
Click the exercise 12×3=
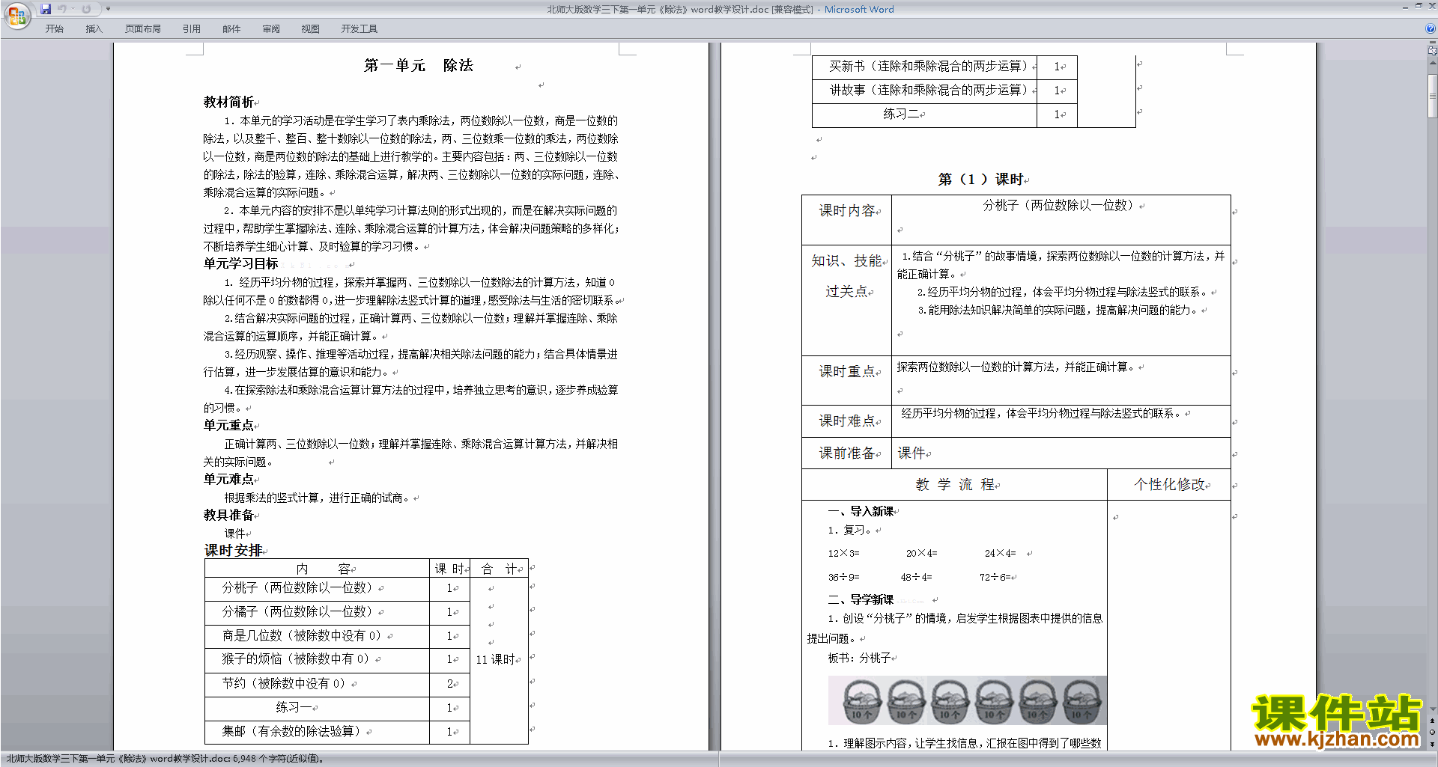pos(843,554)
